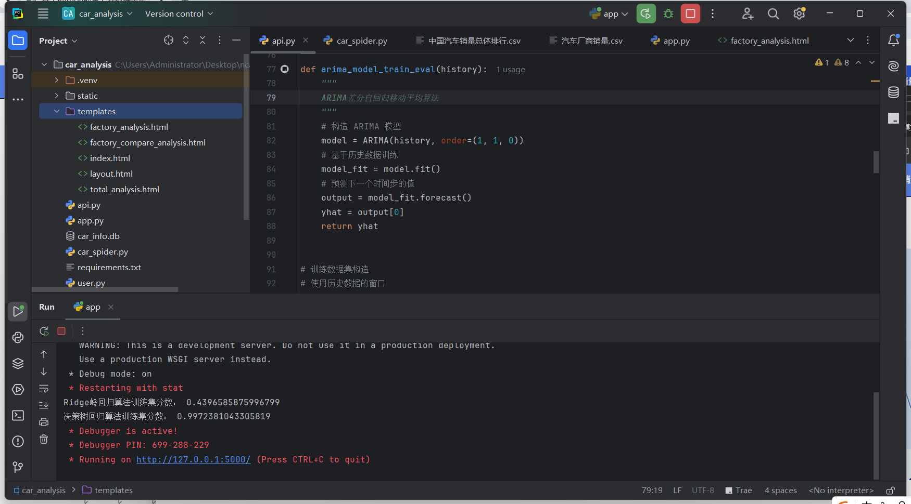This screenshot has height=504, width=911.
Task: Open UTF-8 encoding selector
Action: (x=703, y=490)
